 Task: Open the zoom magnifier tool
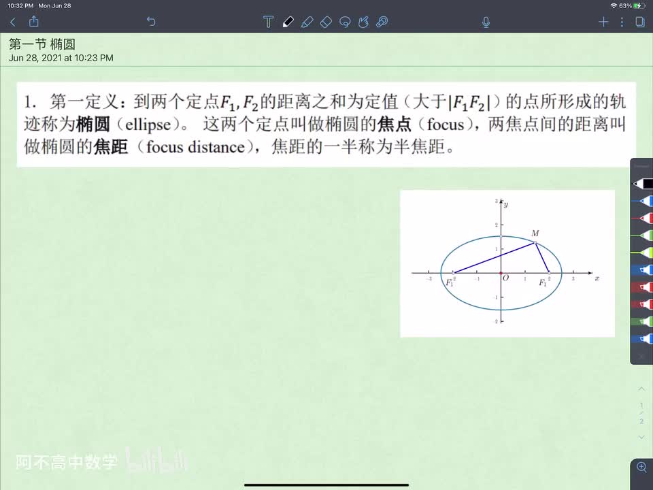tap(641, 467)
